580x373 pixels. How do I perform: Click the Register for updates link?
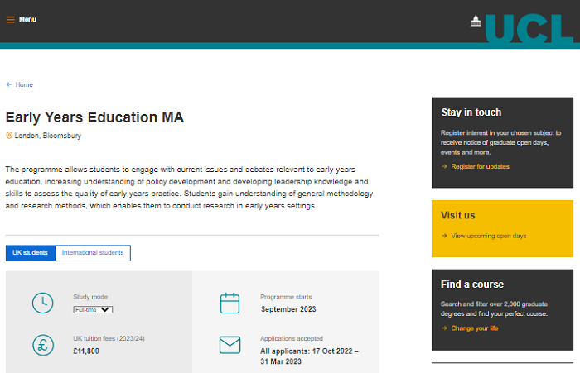pyautogui.click(x=480, y=166)
